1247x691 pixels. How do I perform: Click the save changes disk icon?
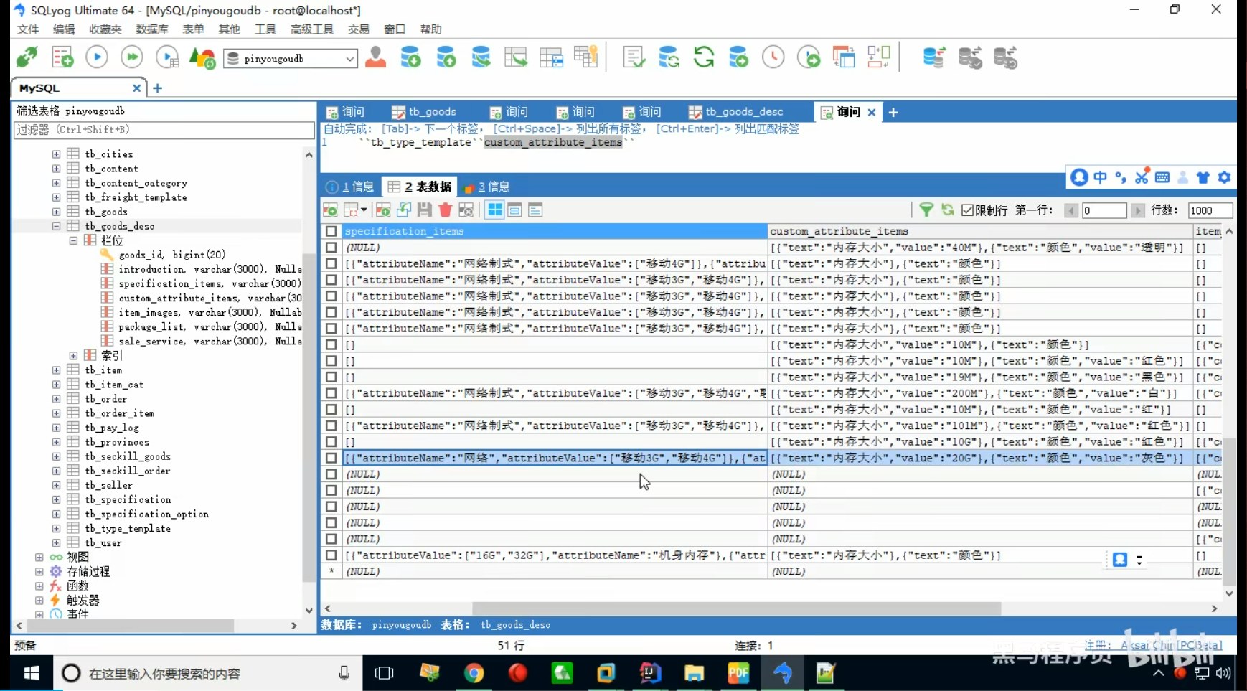pyautogui.click(x=425, y=210)
